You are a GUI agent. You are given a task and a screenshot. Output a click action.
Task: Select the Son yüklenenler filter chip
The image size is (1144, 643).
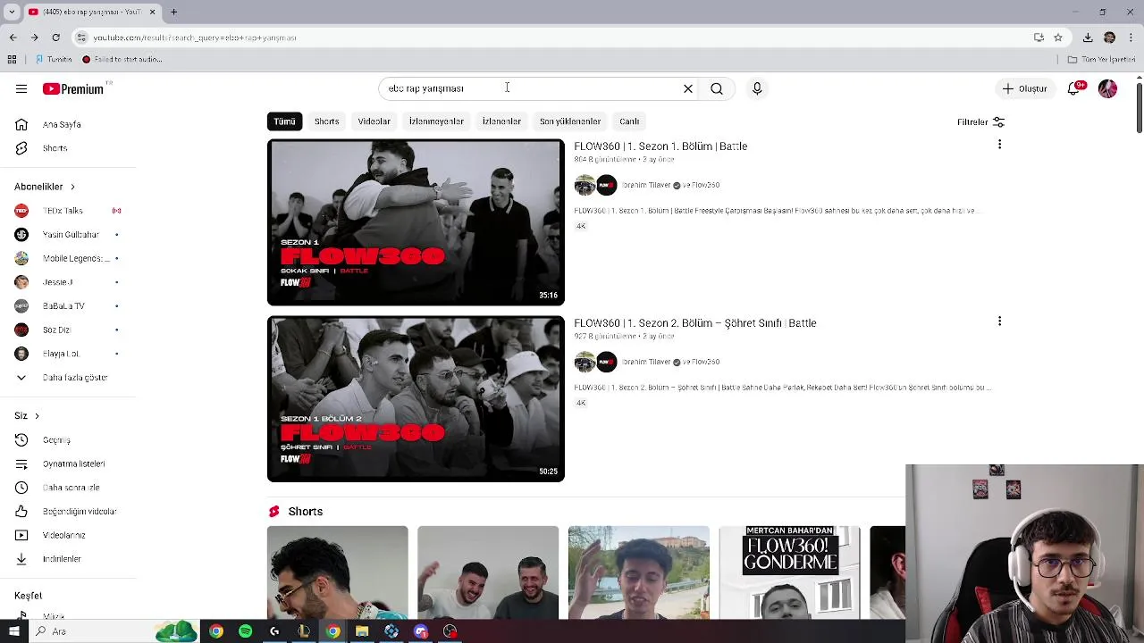click(x=569, y=121)
